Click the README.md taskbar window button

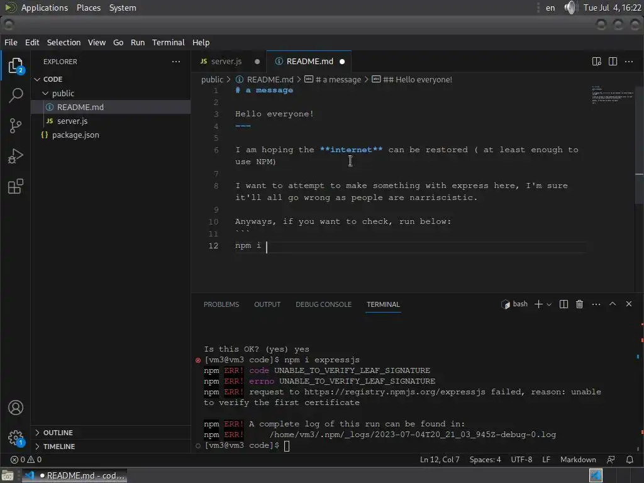point(74,475)
